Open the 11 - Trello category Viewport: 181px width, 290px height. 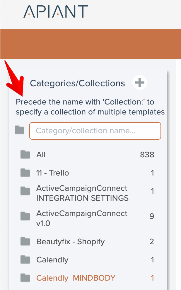point(53,173)
